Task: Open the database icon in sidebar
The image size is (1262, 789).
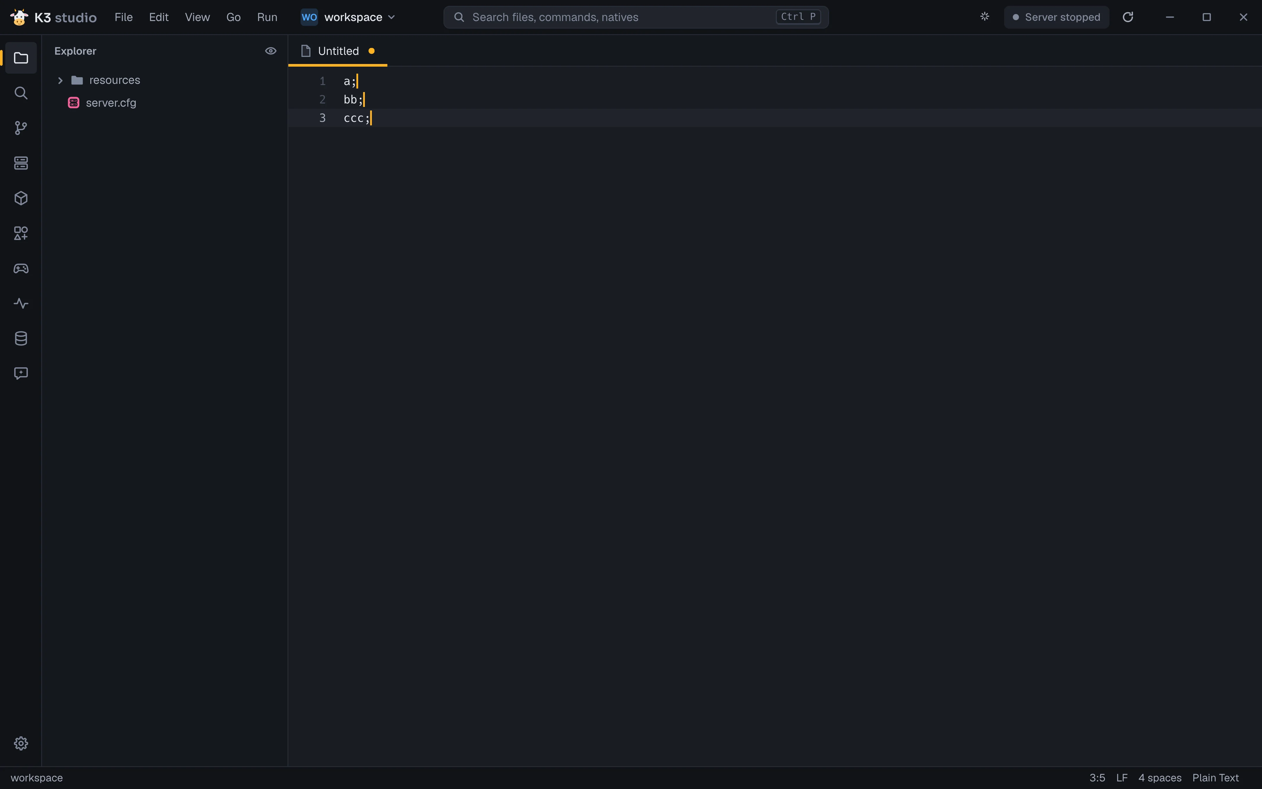Action: [x=21, y=338]
